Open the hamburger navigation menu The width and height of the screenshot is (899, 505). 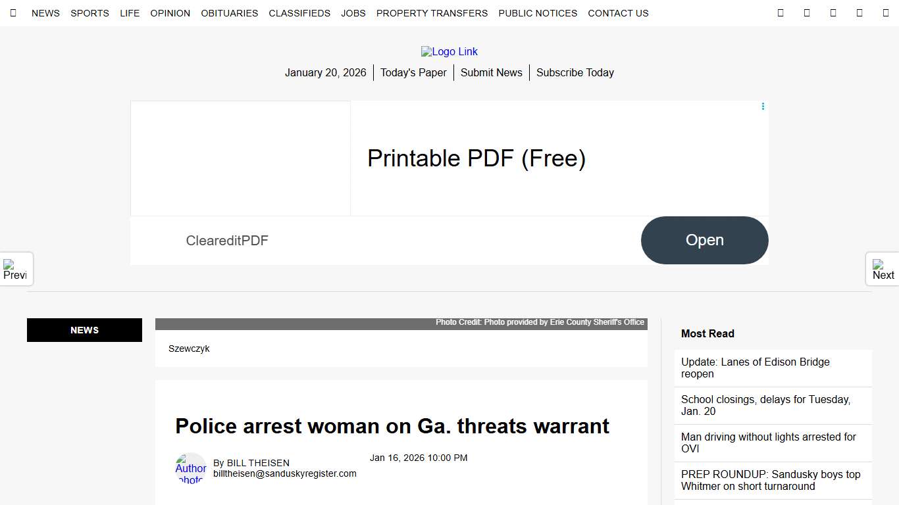point(13,12)
